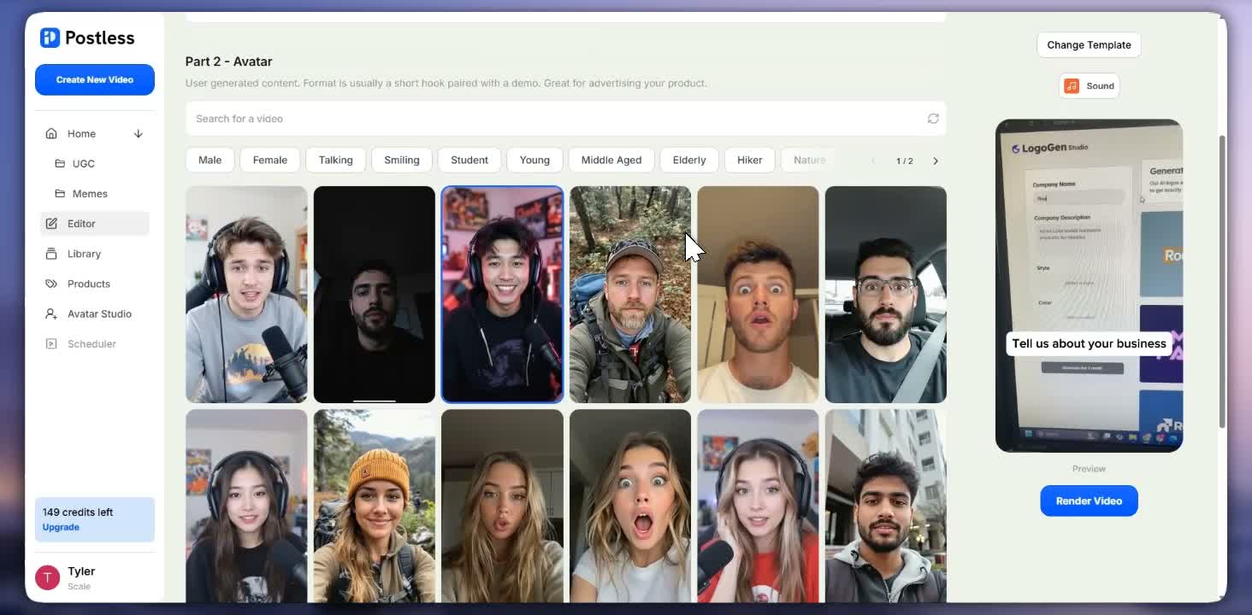Filter avatars by Elderly tag
This screenshot has height=615, width=1252.
[689, 160]
